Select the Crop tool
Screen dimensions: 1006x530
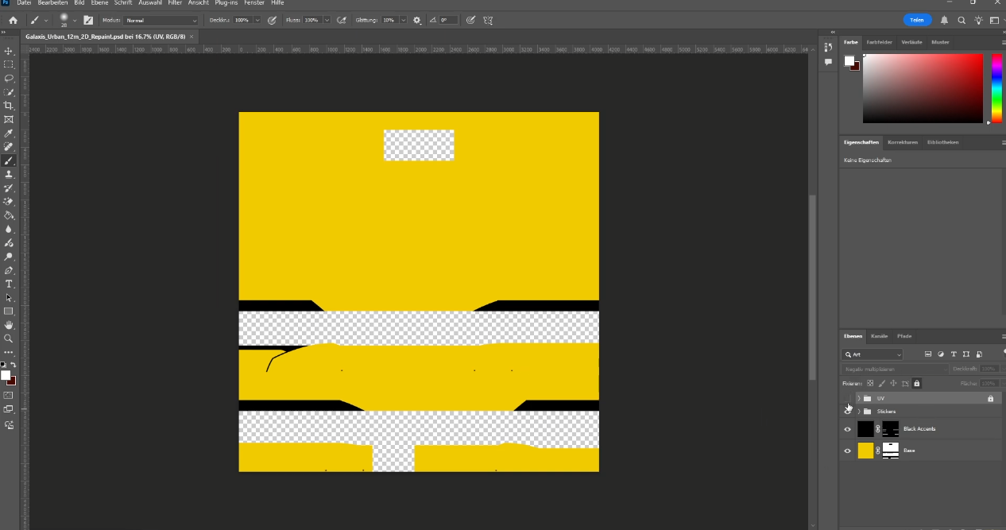pyautogui.click(x=9, y=106)
